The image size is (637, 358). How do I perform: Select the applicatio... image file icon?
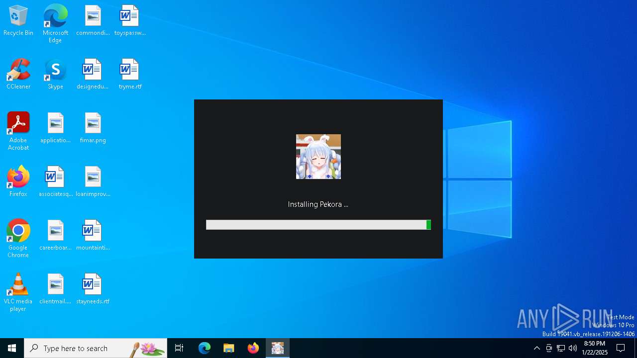click(x=55, y=128)
